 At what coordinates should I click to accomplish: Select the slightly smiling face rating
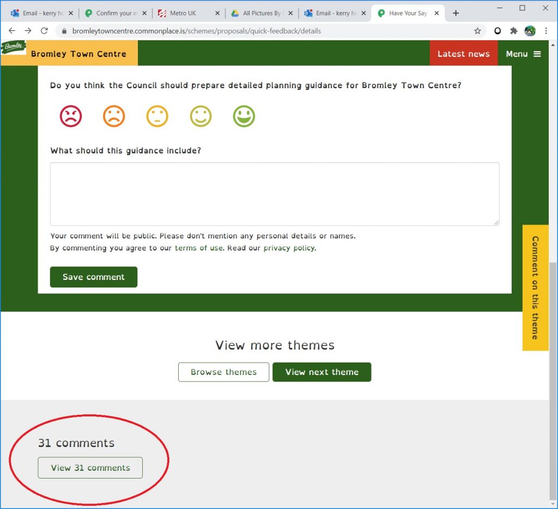[201, 116]
